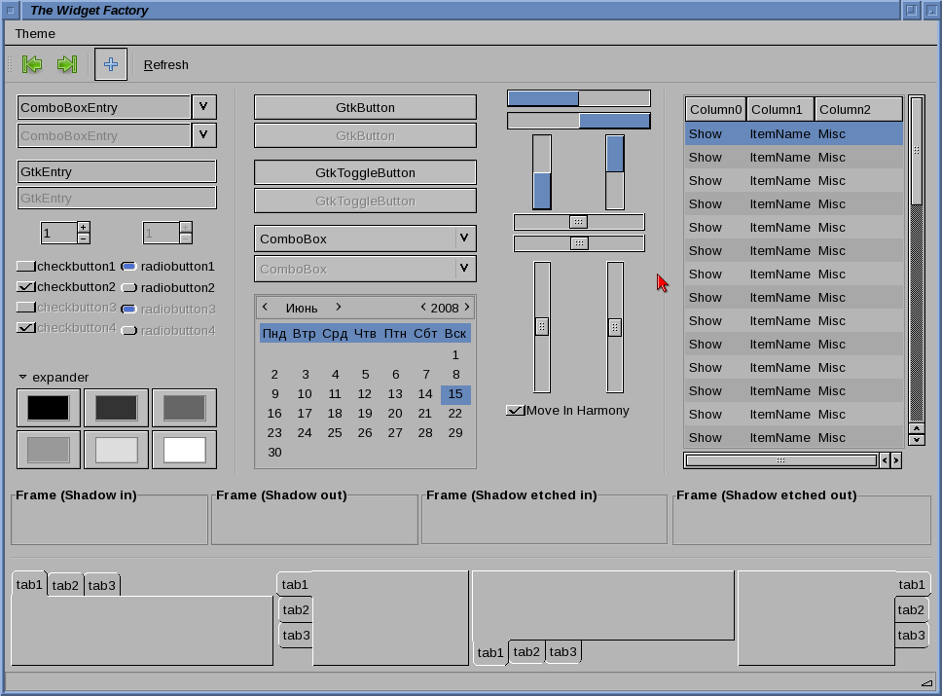Open the ComboBoxEntry dropdown

pyautogui.click(x=203, y=106)
